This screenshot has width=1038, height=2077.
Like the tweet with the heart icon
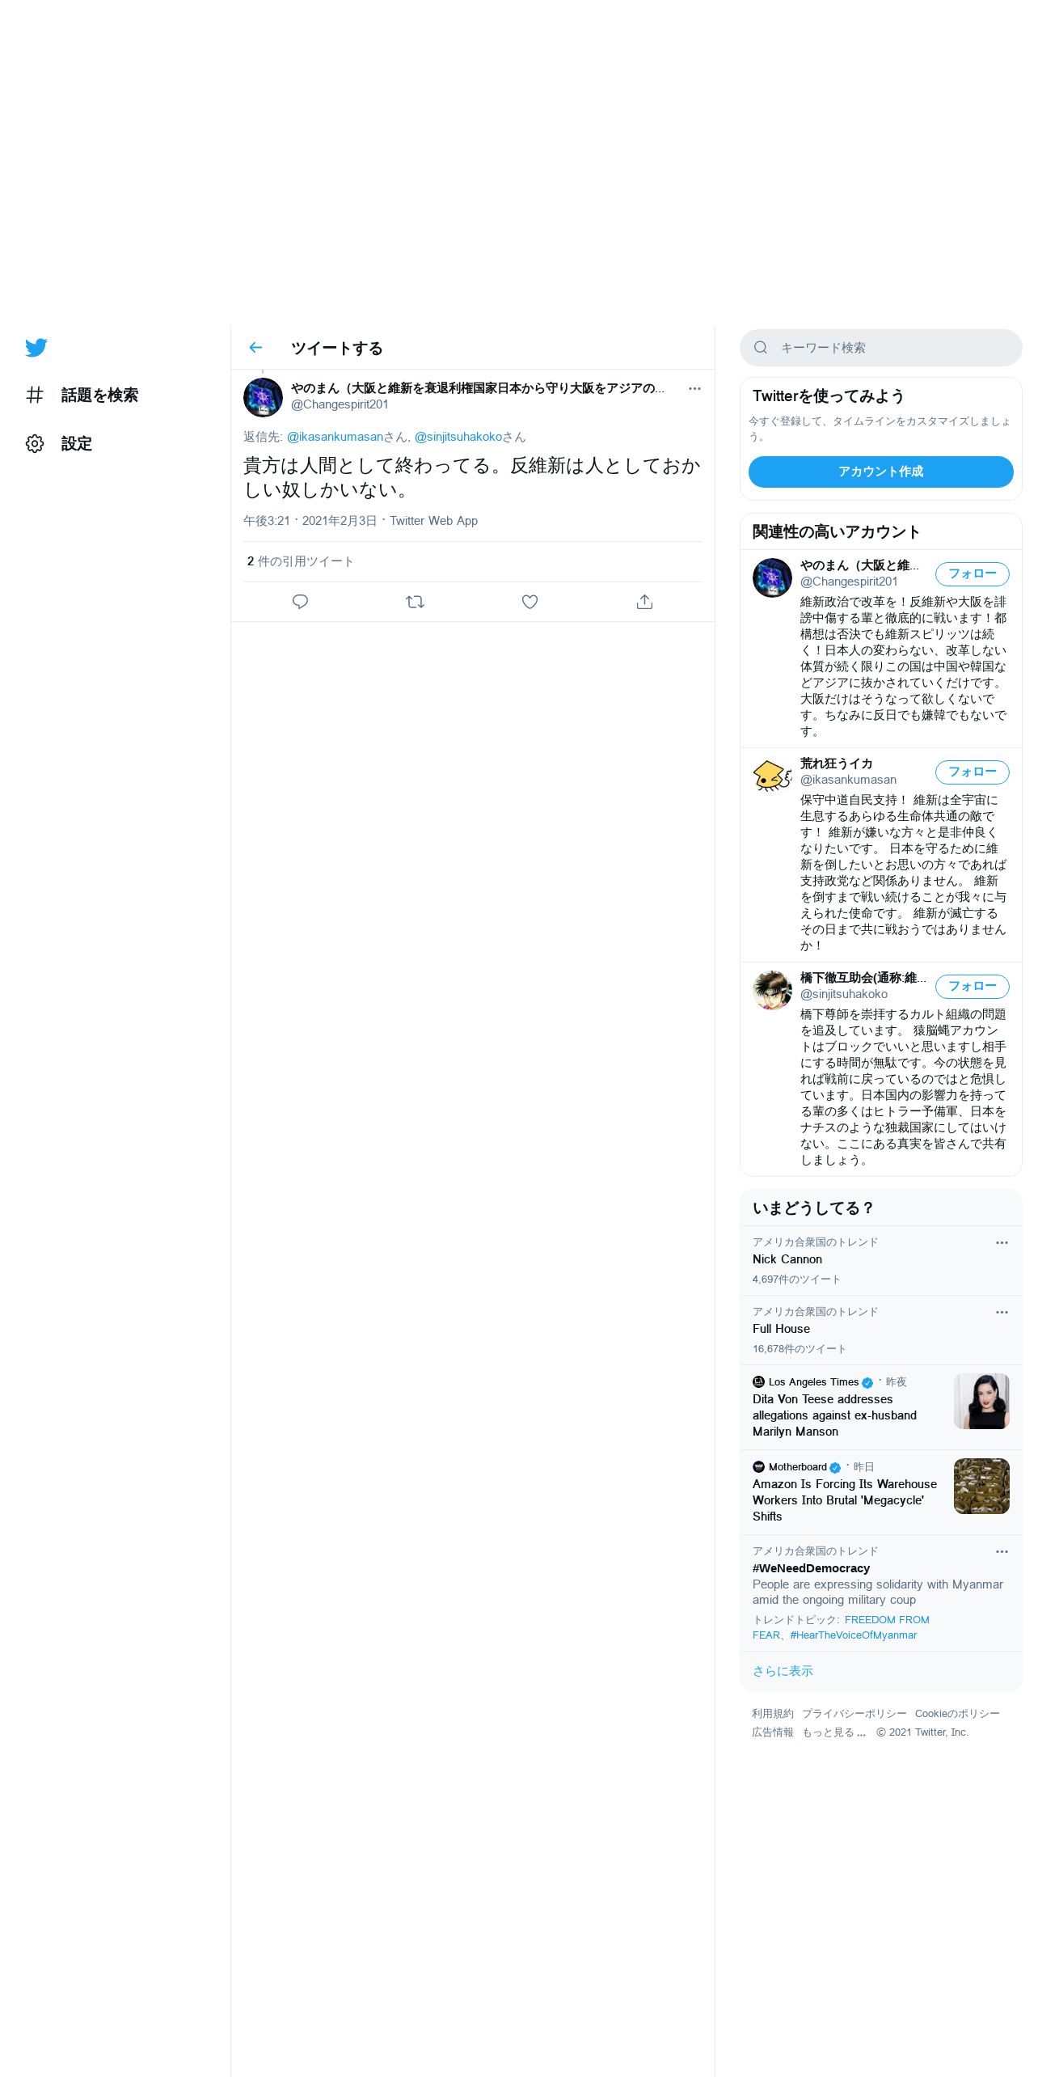pyautogui.click(x=530, y=602)
